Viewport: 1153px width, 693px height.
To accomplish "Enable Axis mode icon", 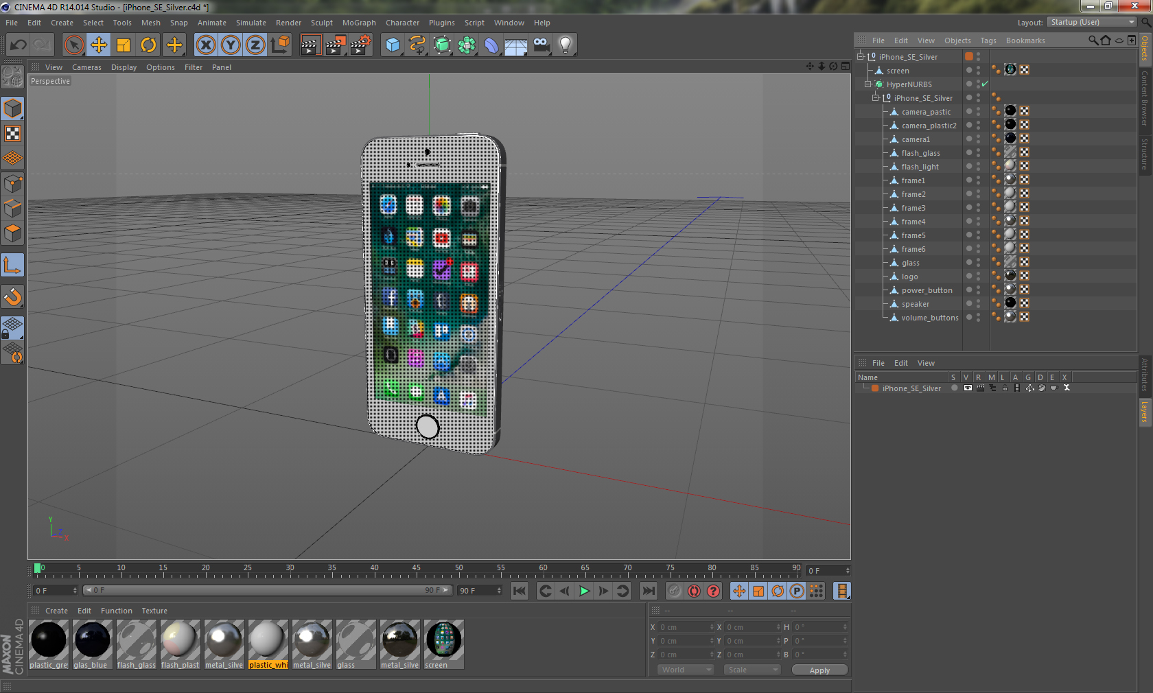I will click(x=12, y=265).
